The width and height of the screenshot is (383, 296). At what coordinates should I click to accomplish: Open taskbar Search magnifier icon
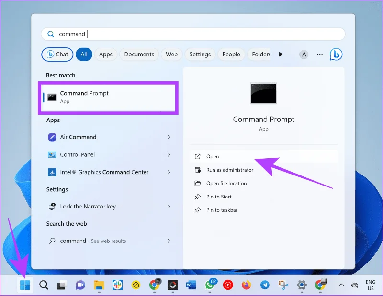coord(44,285)
